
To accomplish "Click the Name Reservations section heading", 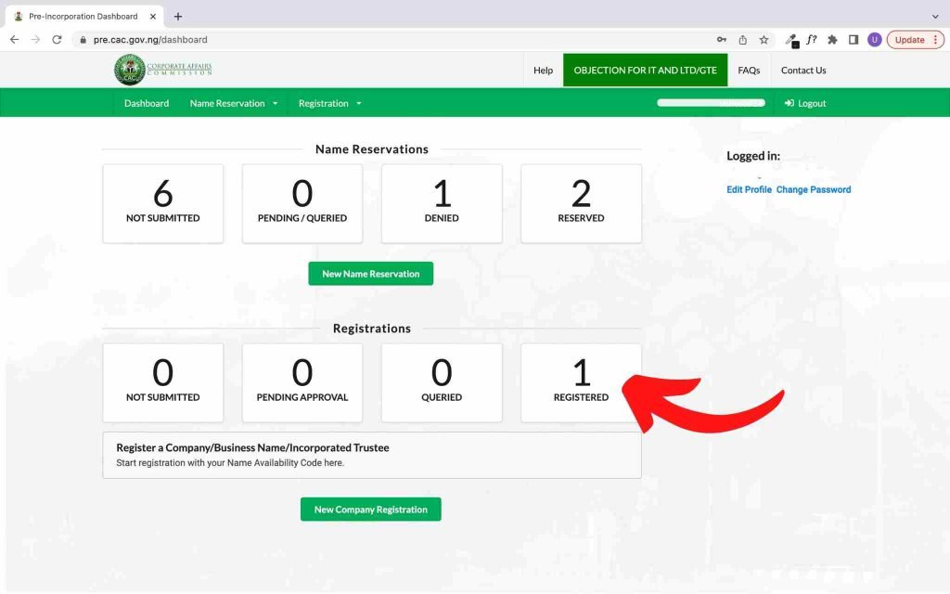I will (372, 149).
